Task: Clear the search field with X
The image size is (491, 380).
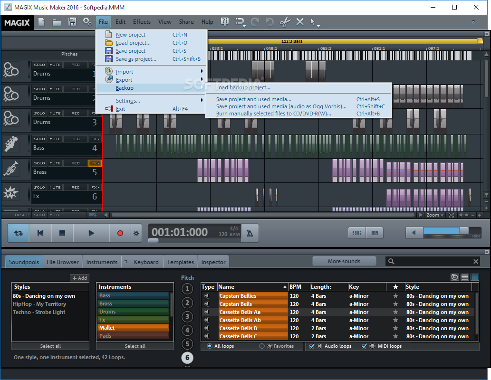Action: (x=476, y=261)
